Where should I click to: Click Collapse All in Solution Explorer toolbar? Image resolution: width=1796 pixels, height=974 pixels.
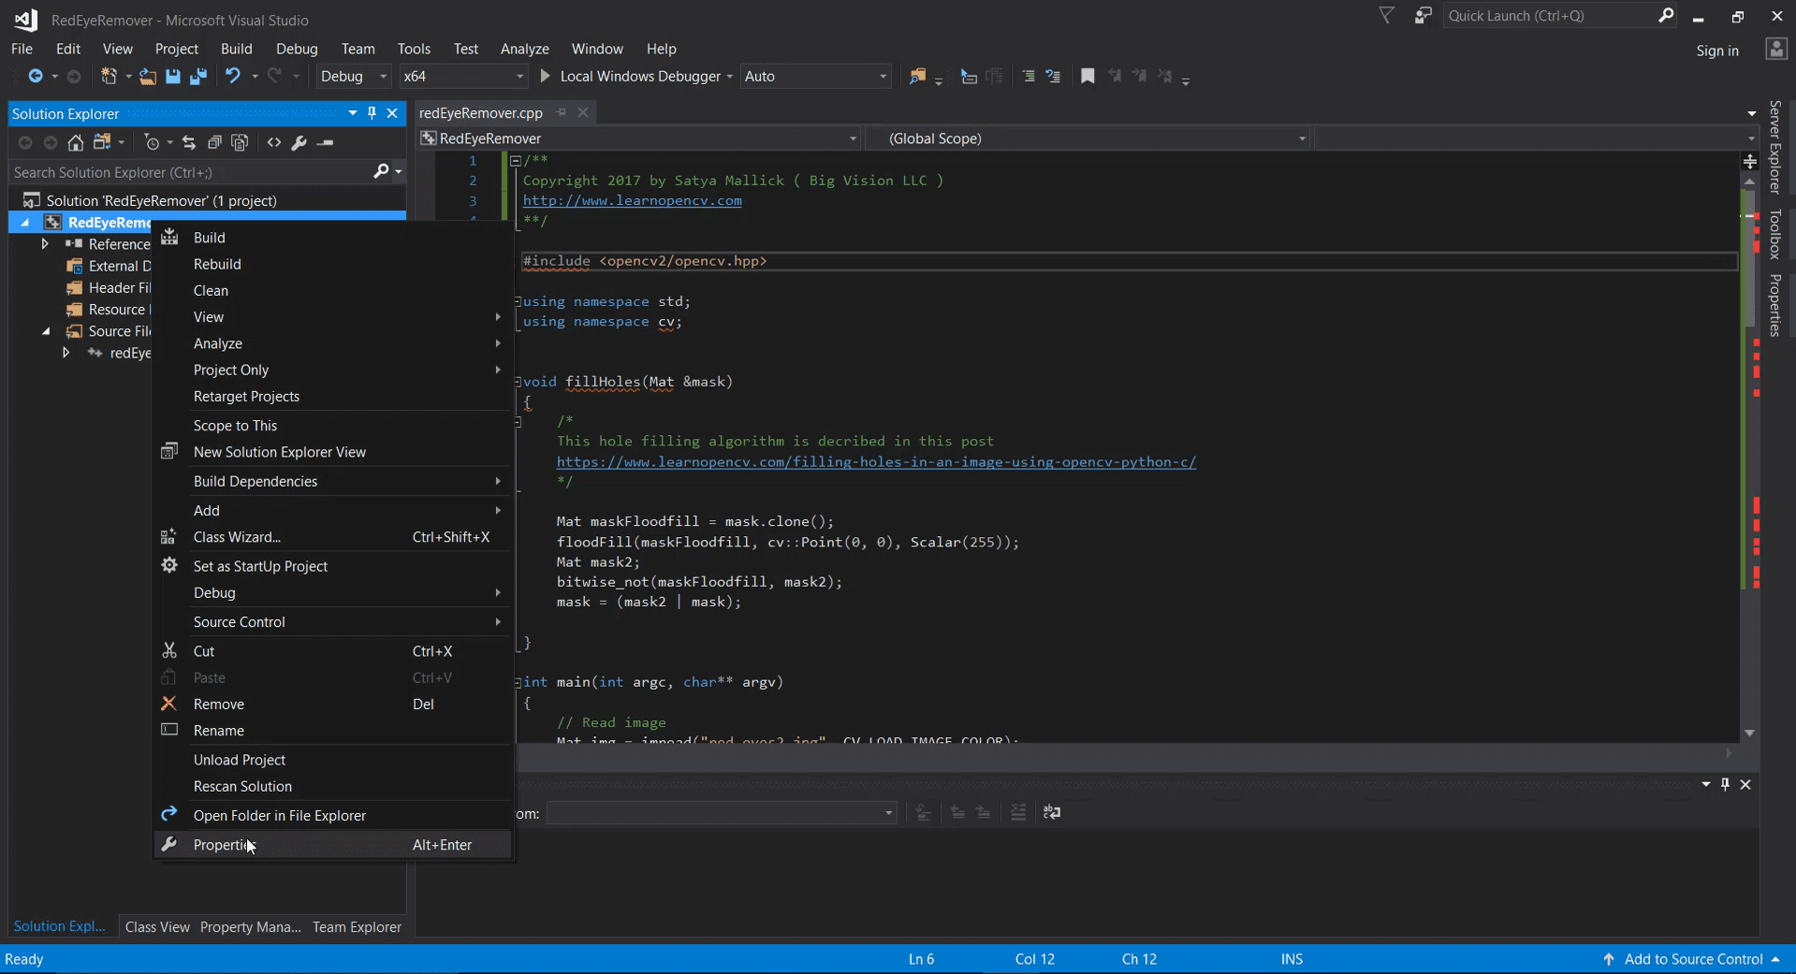(214, 142)
